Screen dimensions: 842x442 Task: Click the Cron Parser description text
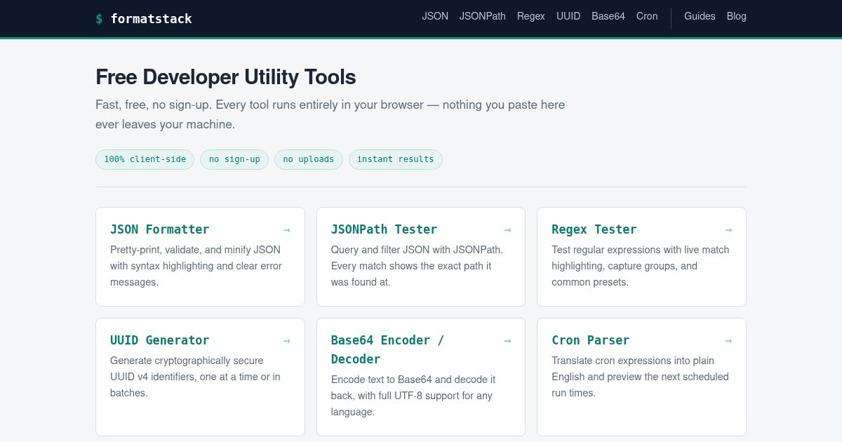(x=640, y=377)
